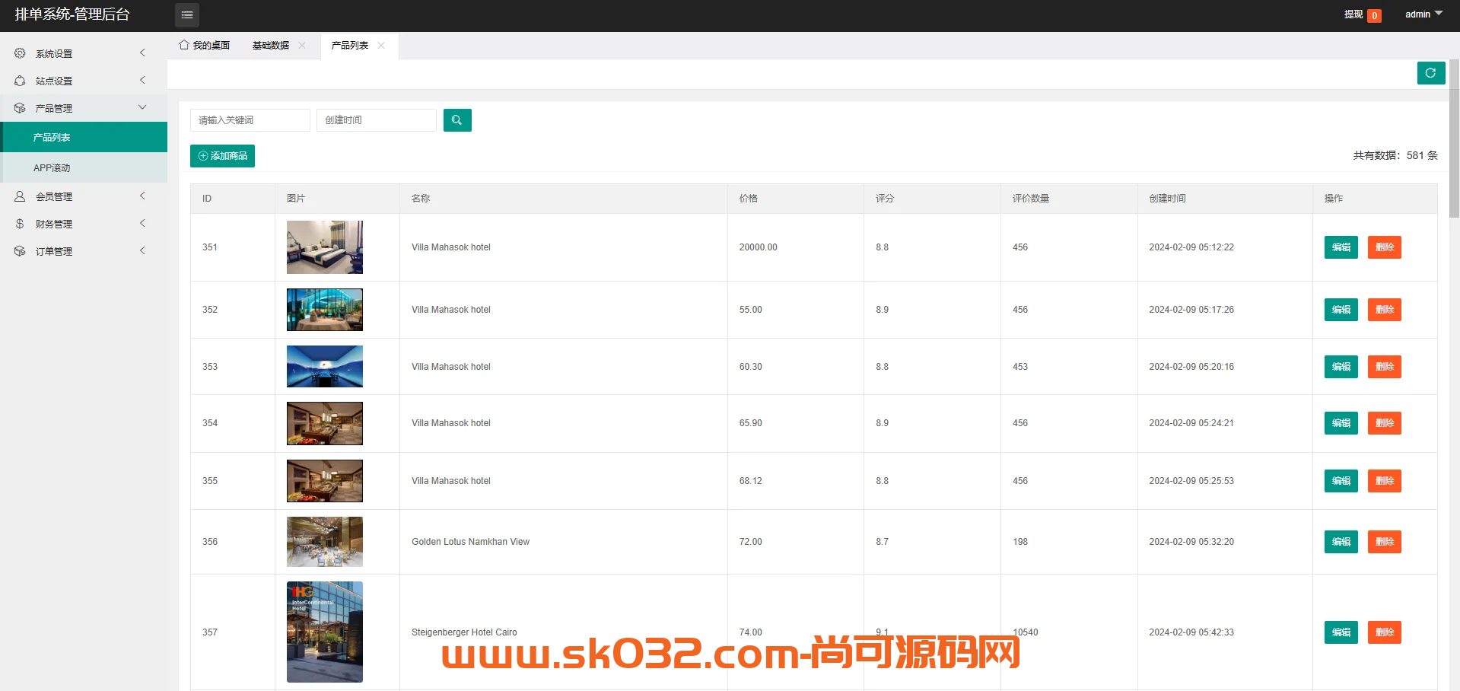Open the 系统设置 gear icon
The height and width of the screenshot is (691, 1460).
tap(20, 53)
